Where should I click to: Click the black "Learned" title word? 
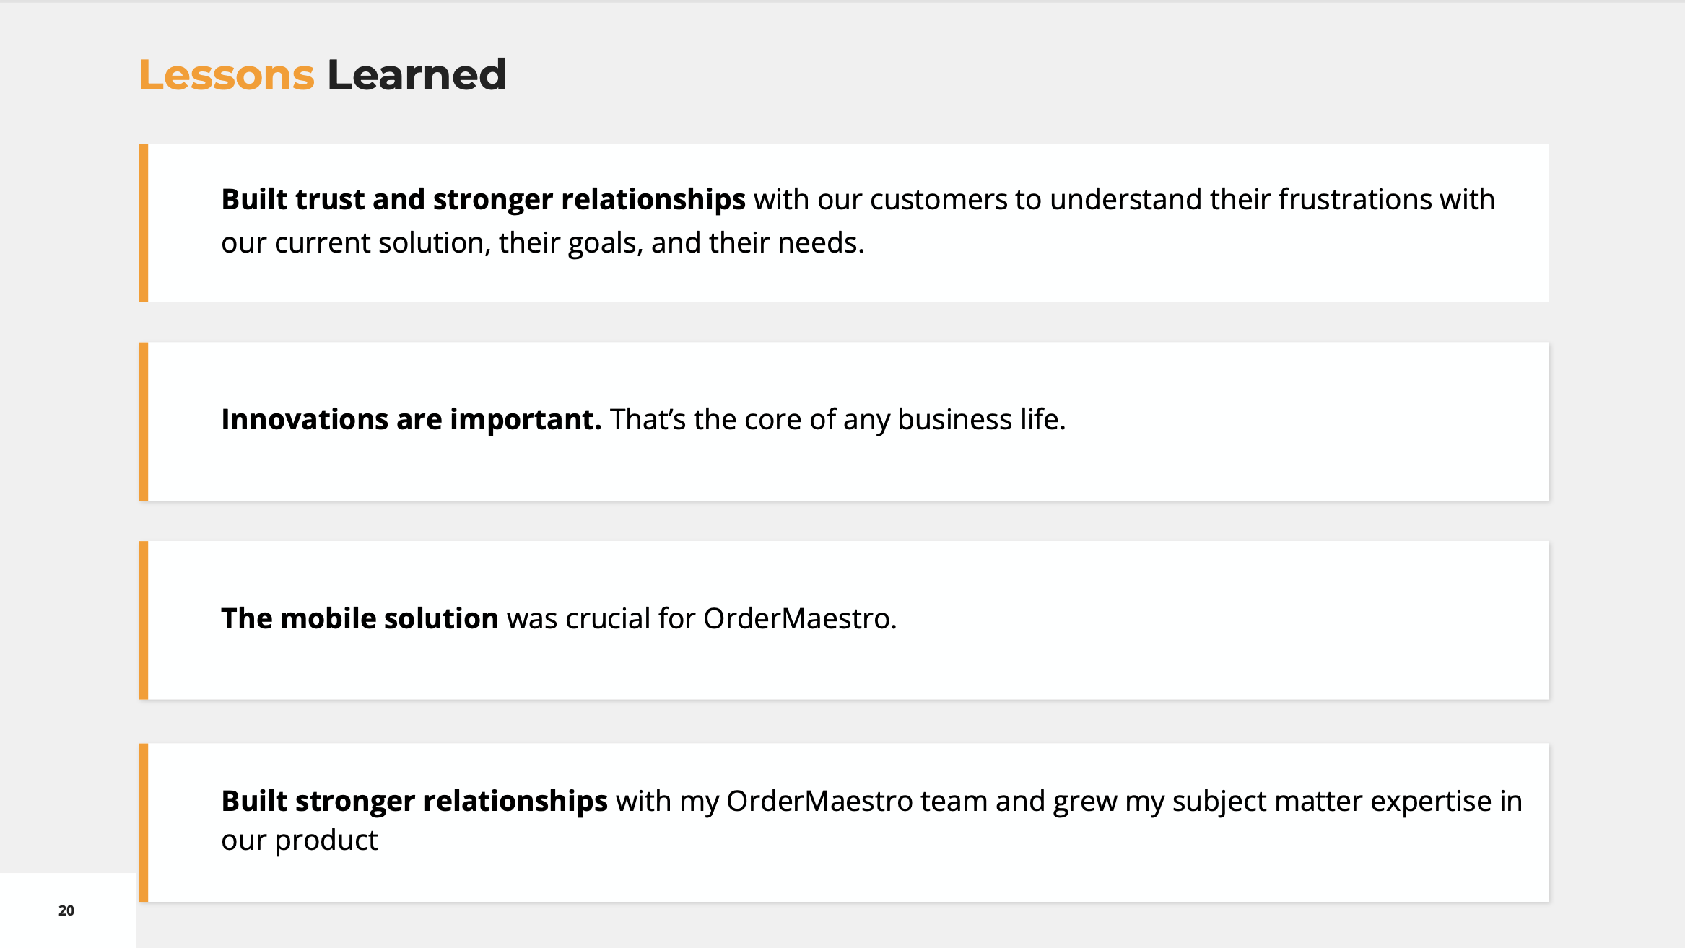point(417,75)
